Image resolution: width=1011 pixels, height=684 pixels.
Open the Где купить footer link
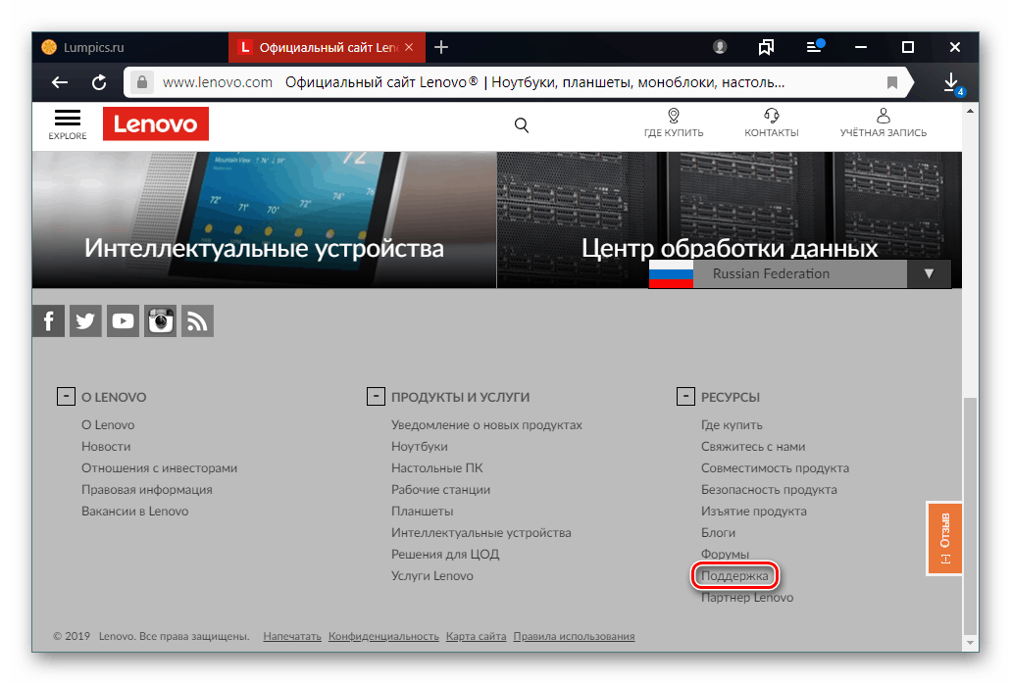(x=732, y=425)
